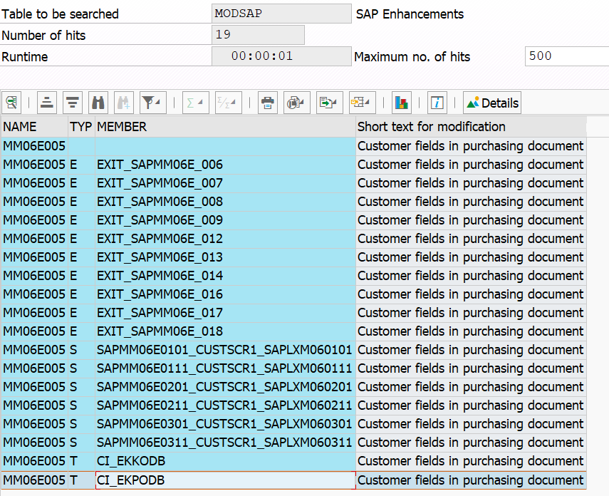This screenshot has width=609, height=496.
Task: Show the information icon details
Action: pyautogui.click(x=437, y=103)
